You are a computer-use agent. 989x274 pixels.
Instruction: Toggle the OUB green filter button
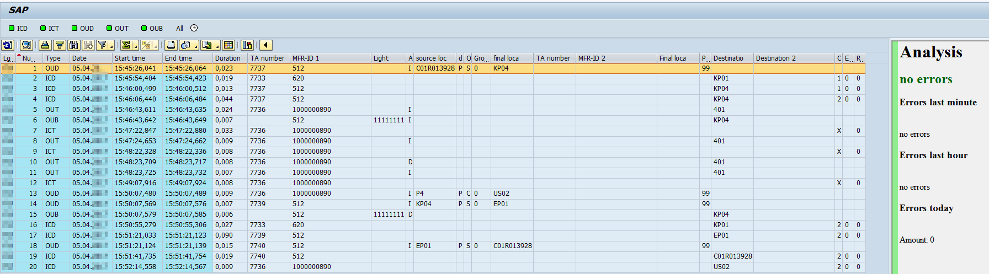(x=152, y=28)
